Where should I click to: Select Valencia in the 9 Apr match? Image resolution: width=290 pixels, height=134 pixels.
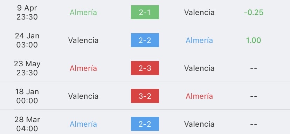[199, 12]
